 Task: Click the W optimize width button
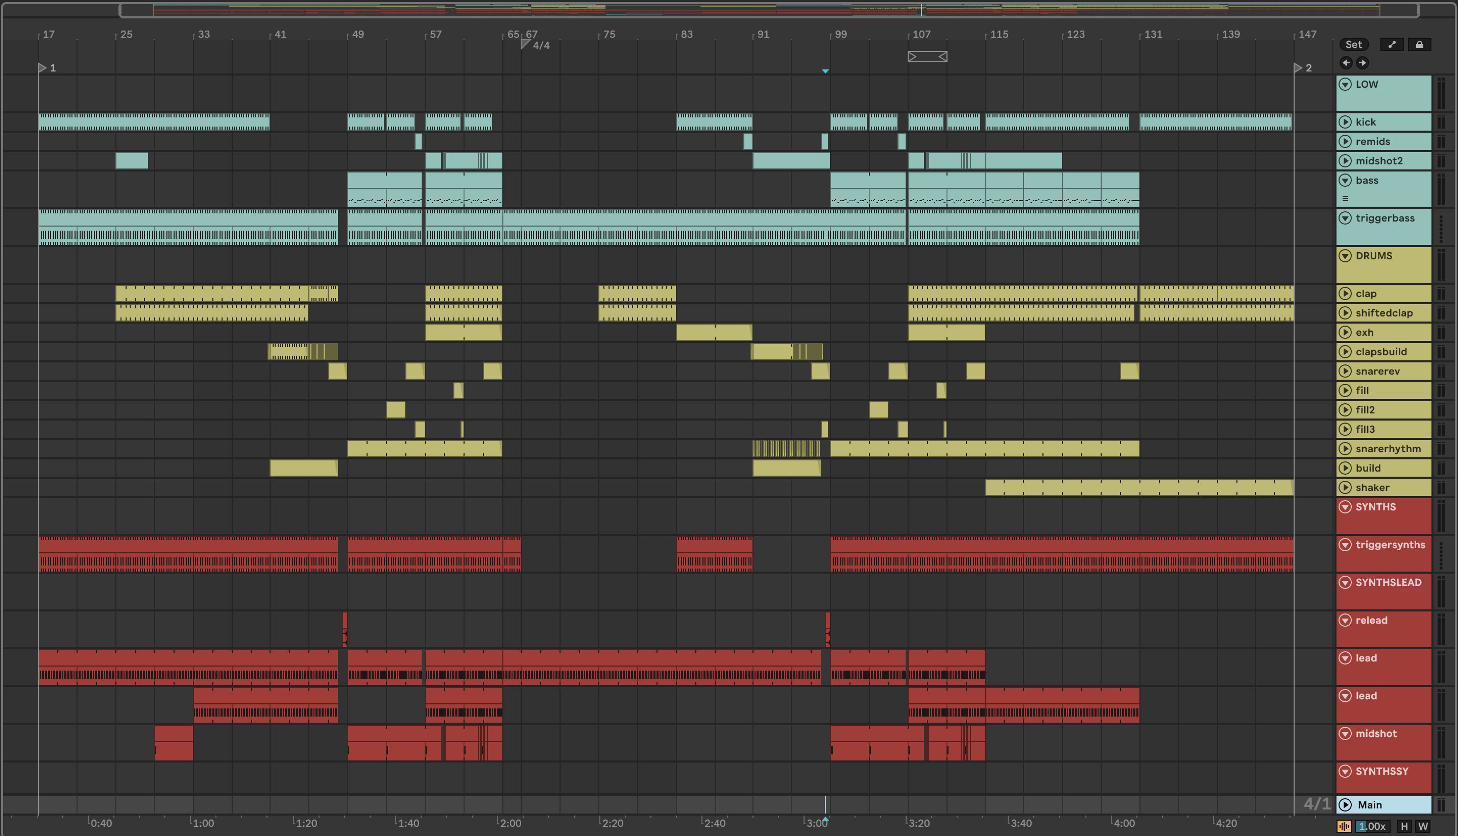pos(1423,826)
